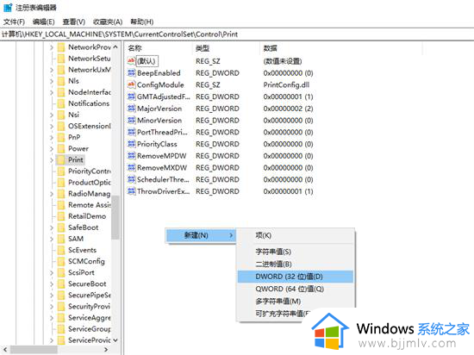Choose 多字符串值(M) in the submenu
474x355 pixels.
296,302
